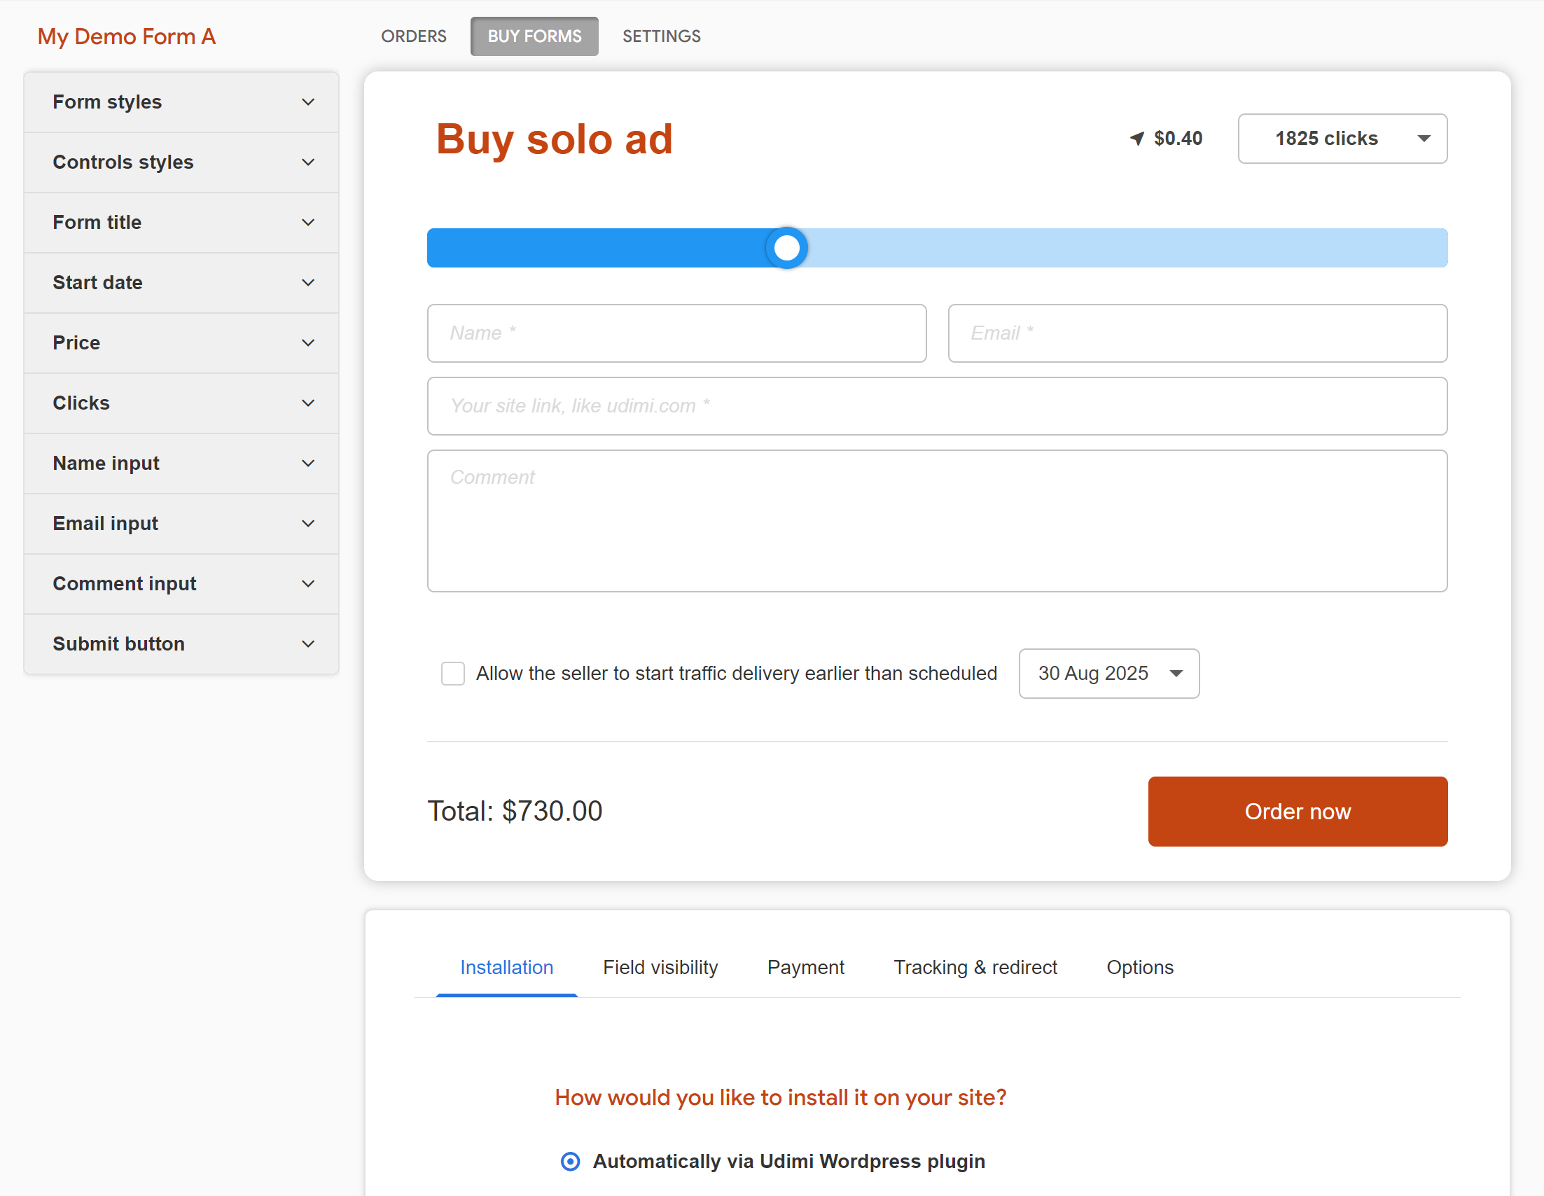Open the 1825 clicks dropdown
Viewport: 1544px width, 1196px height.
coord(1342,139)
